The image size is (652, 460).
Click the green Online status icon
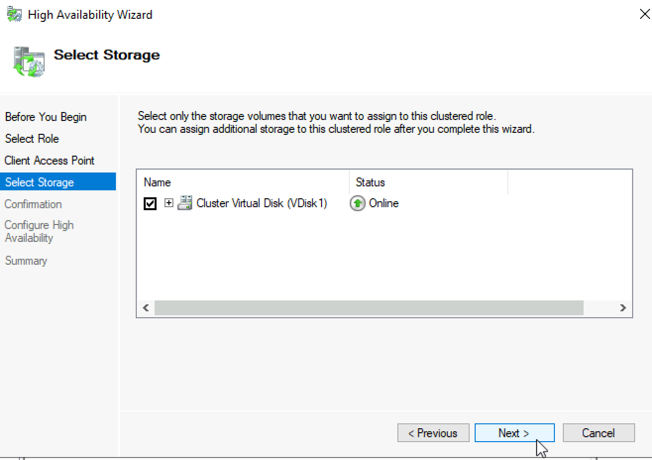(357, 203)
